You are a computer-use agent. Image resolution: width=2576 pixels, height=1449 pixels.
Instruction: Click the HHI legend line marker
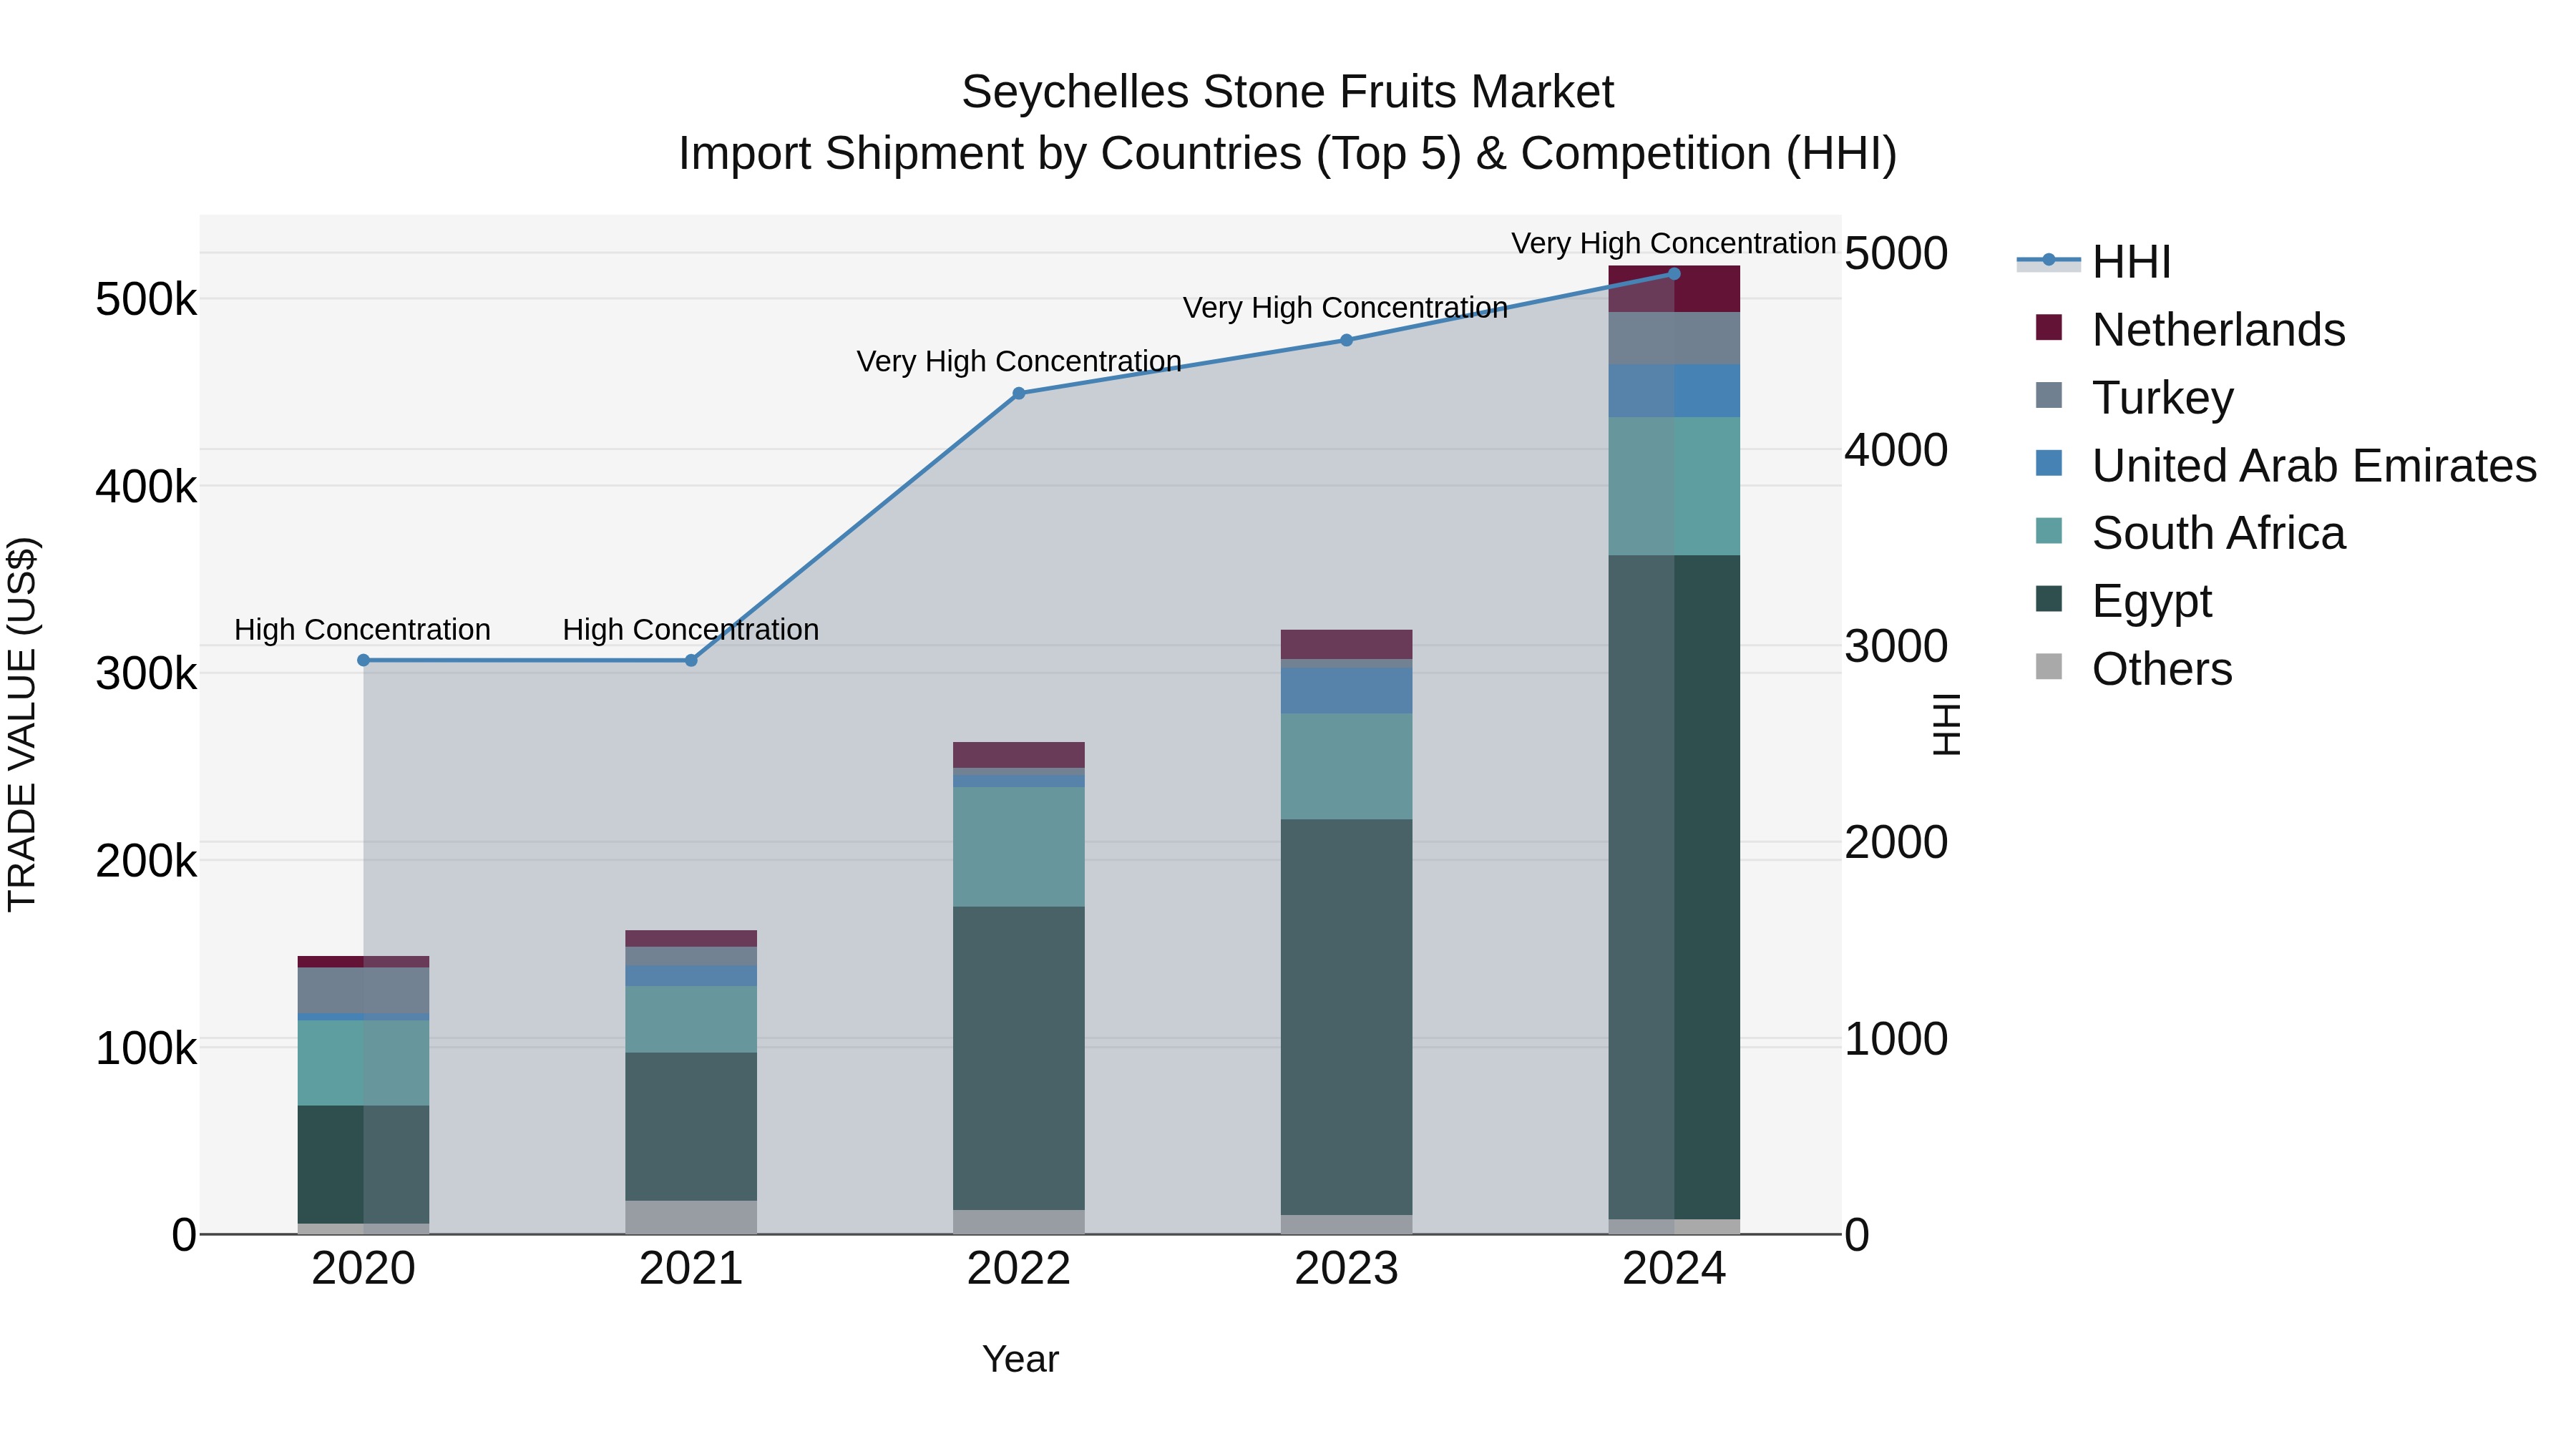(x=2048, y=261)
